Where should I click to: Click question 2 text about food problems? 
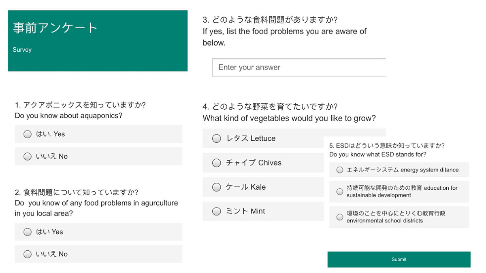pyautogui.click(x=96, y=203)
